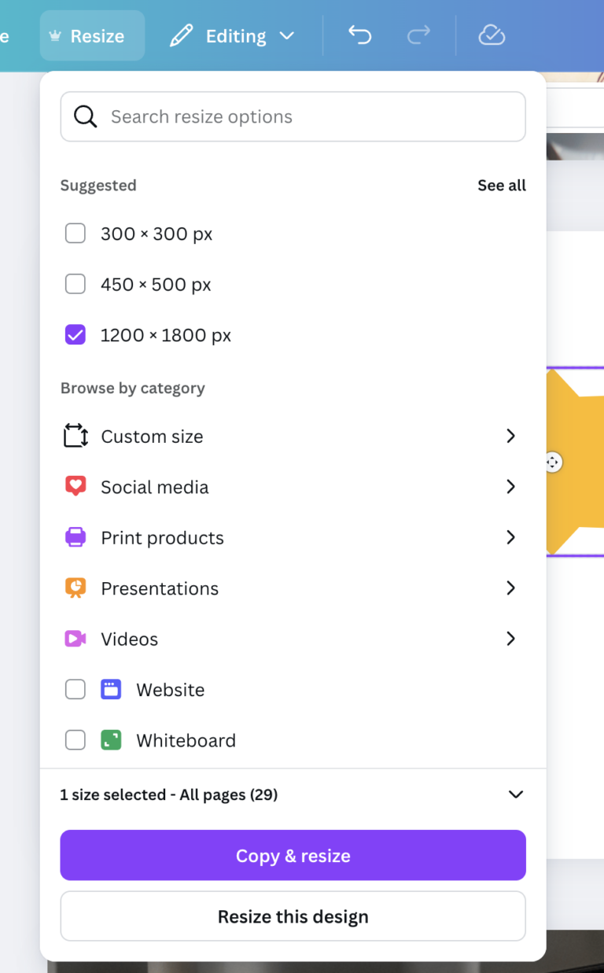Click the Print products printer icon
The width and height of the screenshot is (604, 973).
click(75, 538)
